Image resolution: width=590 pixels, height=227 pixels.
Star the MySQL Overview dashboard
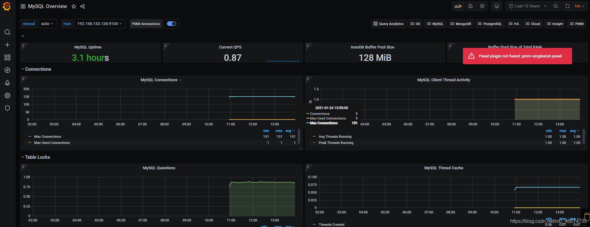click(x=74, y=6)
